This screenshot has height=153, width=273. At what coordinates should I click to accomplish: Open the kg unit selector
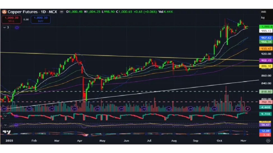[263, 18]
